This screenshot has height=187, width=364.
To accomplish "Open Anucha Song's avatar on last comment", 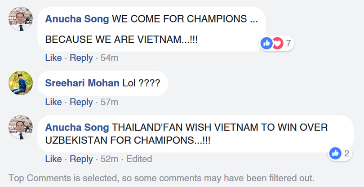I will 21,127.
